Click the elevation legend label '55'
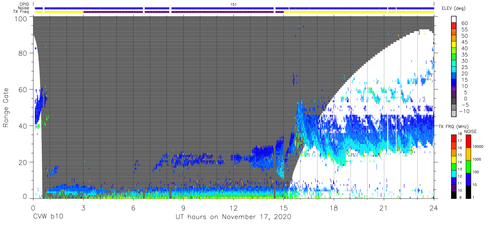The width and height of the screenshot is (488, 225). coord(464,29)
